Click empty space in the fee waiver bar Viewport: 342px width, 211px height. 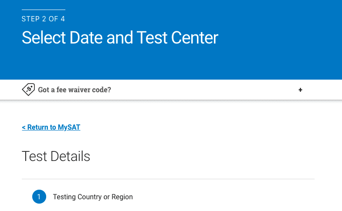196,90
